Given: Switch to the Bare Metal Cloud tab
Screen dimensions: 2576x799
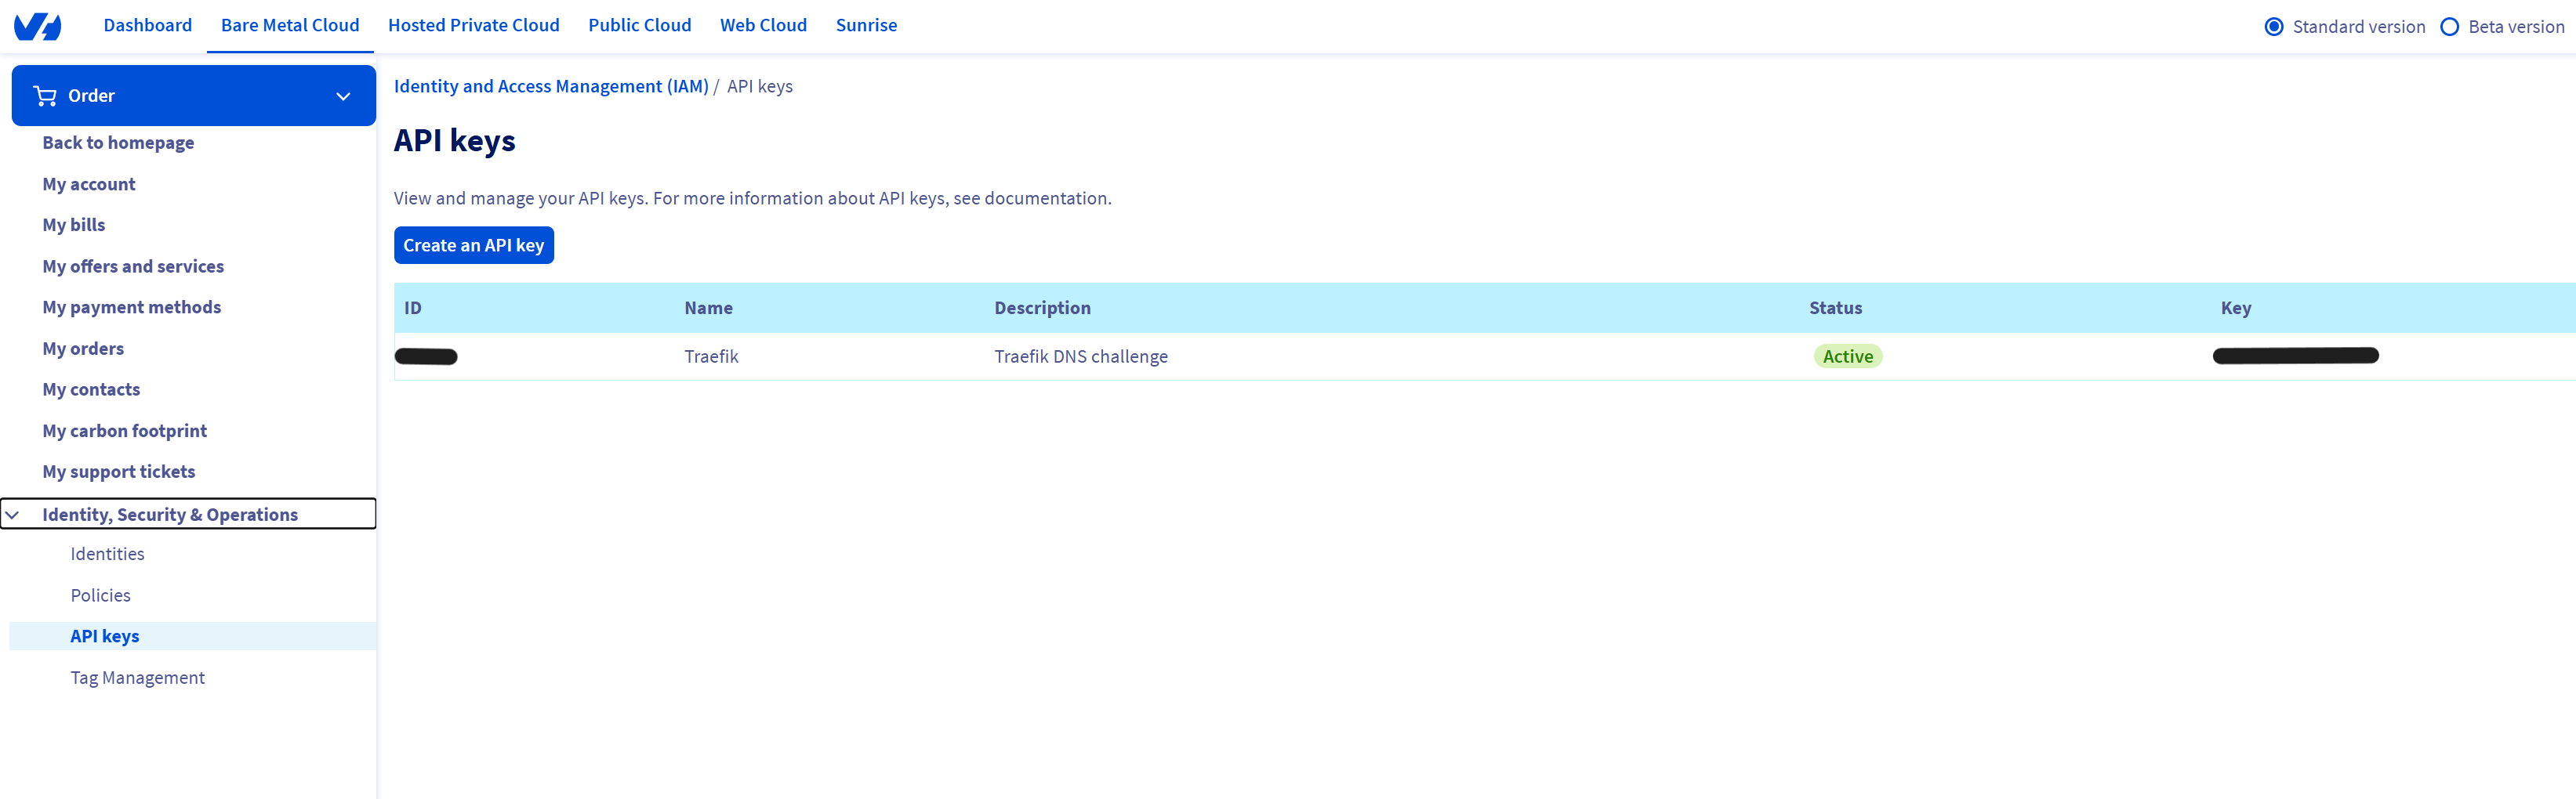Looking at the screenshot, I should [x=289, y=25].
